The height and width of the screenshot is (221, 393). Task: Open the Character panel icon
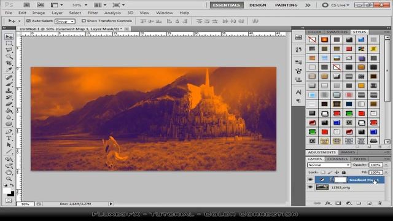coord(298,92)
